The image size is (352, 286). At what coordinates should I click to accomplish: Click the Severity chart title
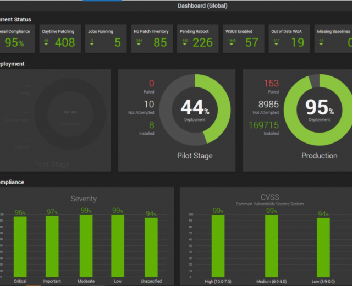(x=84, y=199)
